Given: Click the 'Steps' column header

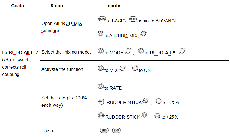Looking at the screenshot, I should 57,6.
